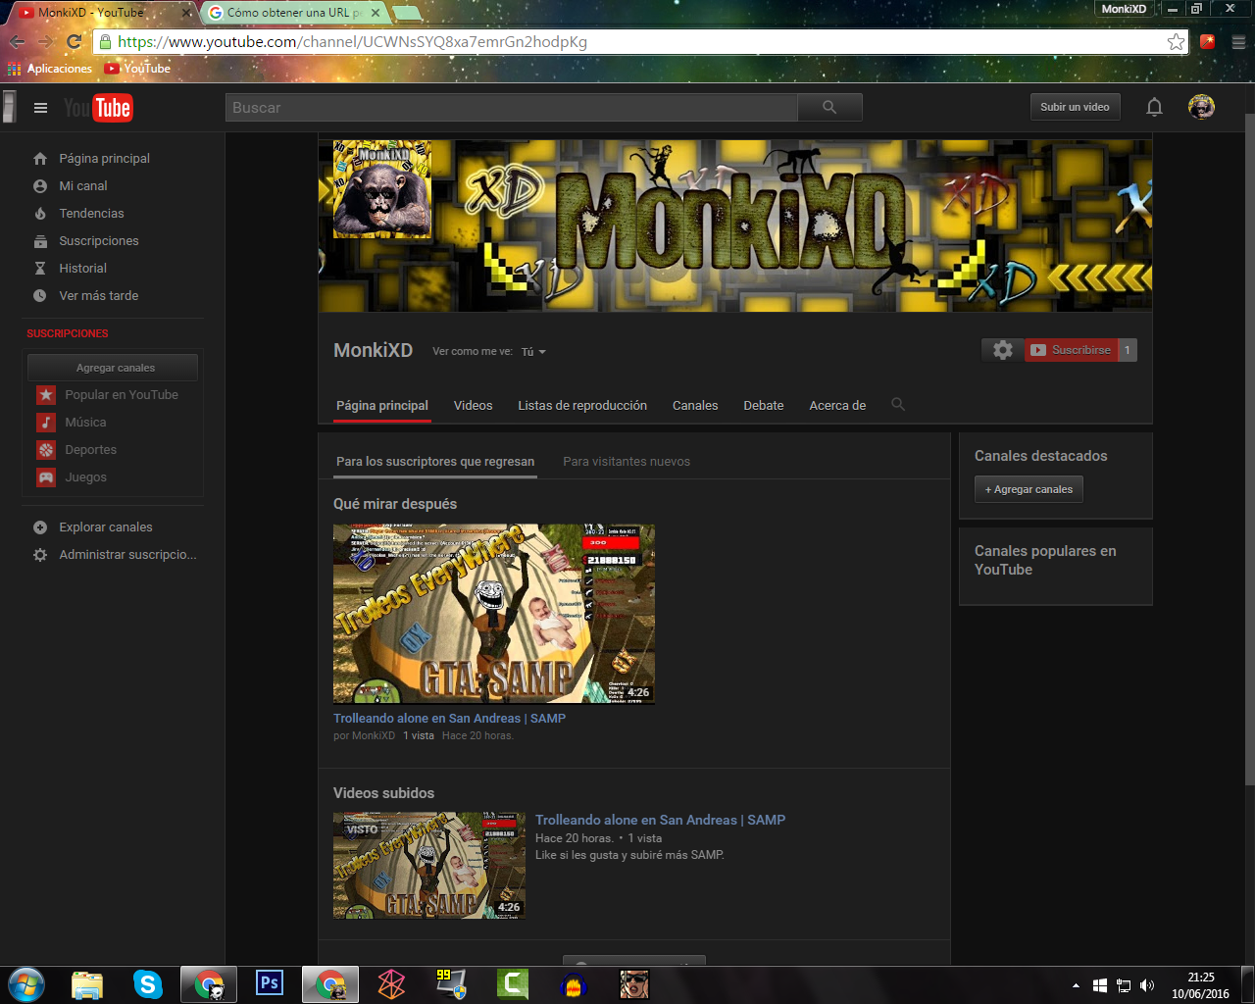This screenshot has height=1004, width=1255.
Task: Search this channel with magnifier icon
Action: 898,405
